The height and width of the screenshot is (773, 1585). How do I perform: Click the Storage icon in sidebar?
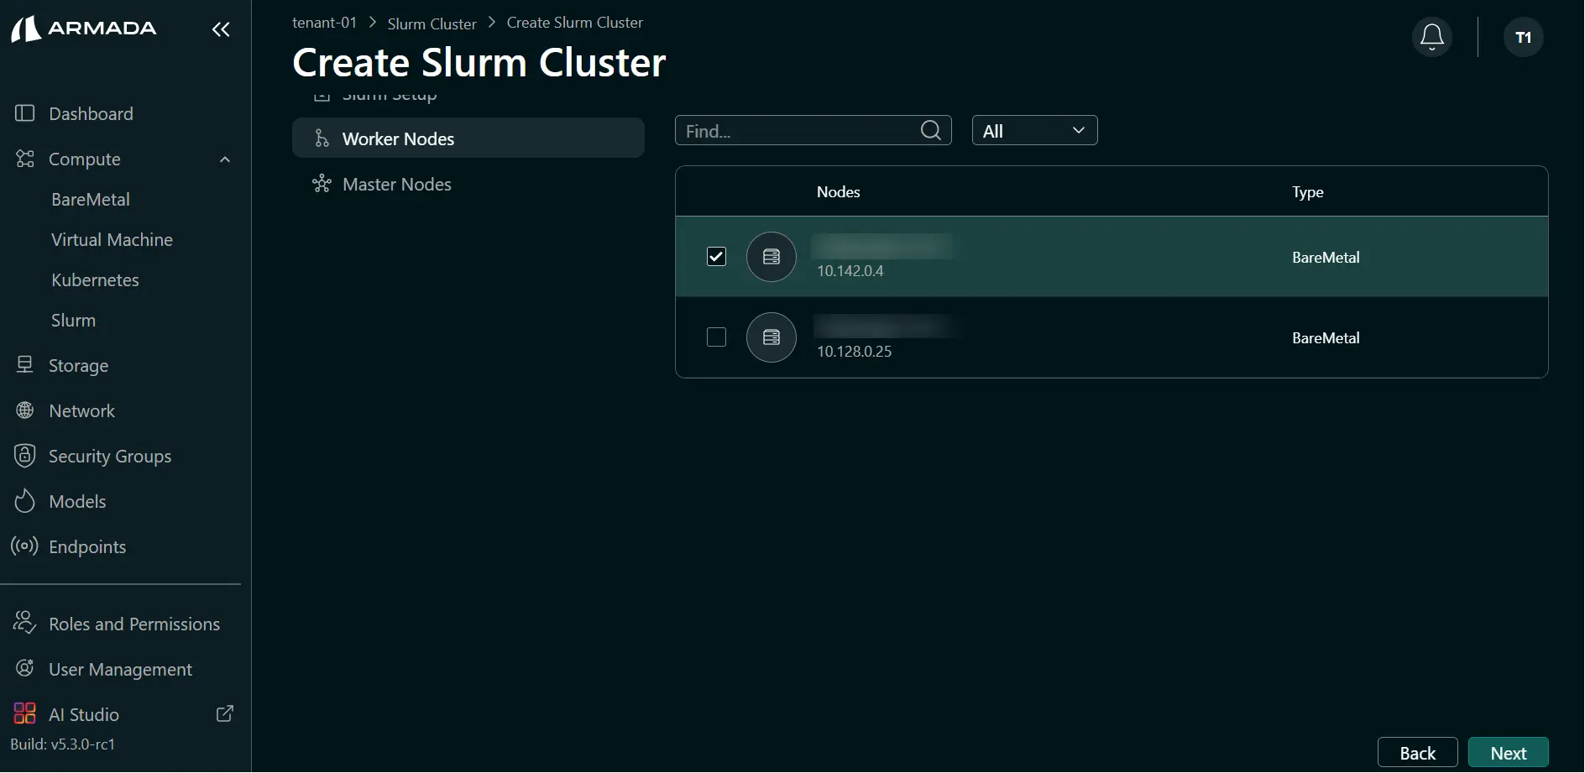[x=25, y=365]
